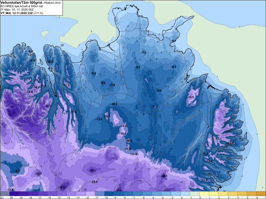
Task: Click the -13.4 temperature value
Action: (134, 154)
